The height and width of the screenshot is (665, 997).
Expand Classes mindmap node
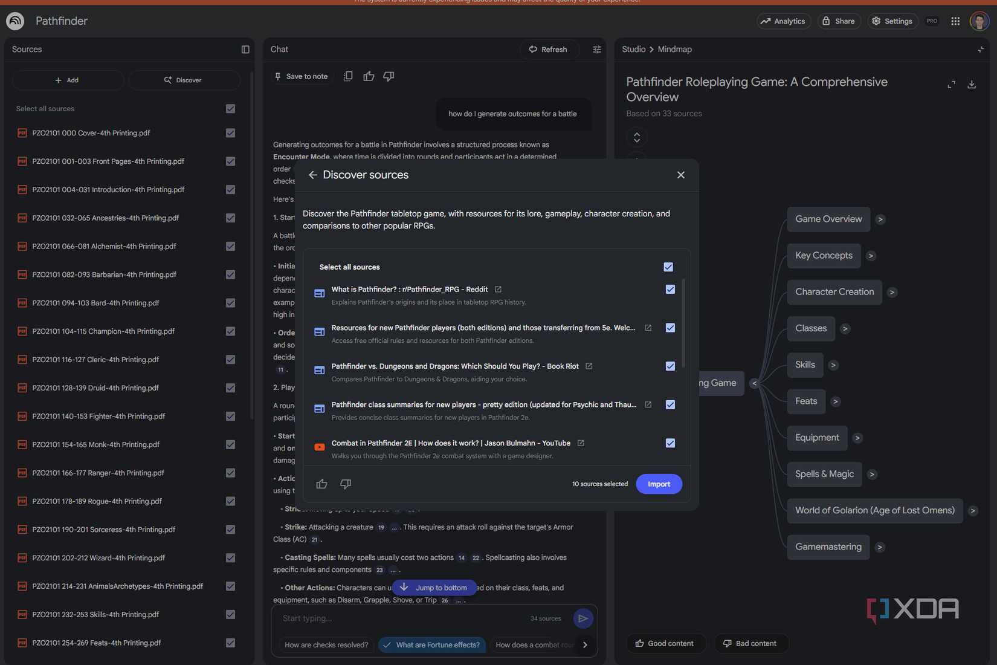[845, 329]
